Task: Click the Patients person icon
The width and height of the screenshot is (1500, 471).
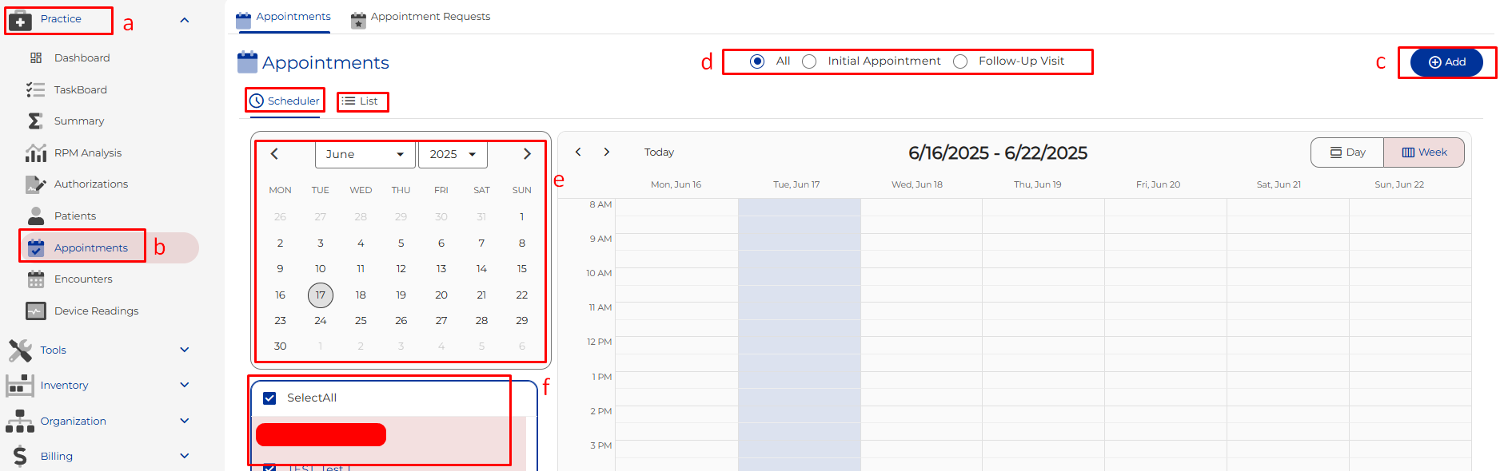Action: pos(36,216)
